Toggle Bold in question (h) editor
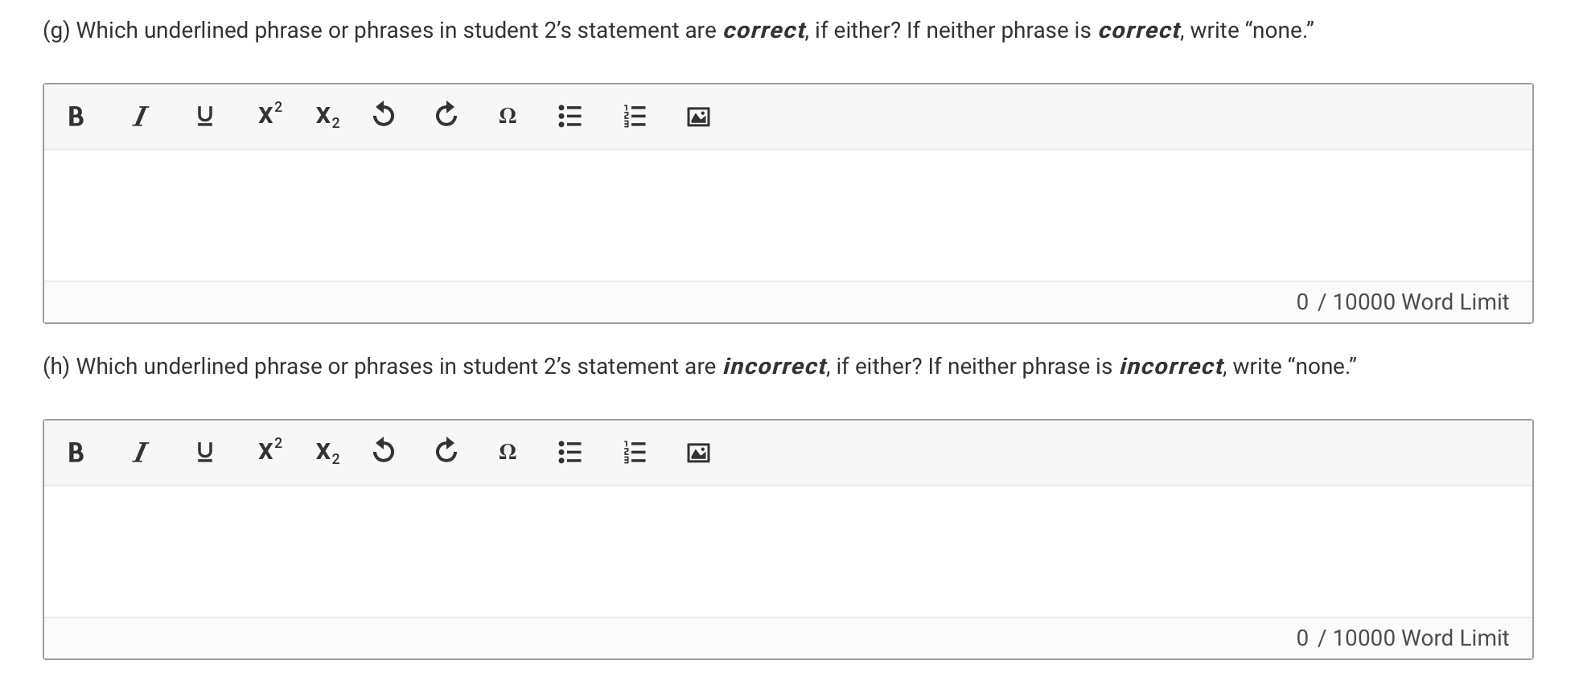The image size is (1583, 685). [x=76, y=453]
